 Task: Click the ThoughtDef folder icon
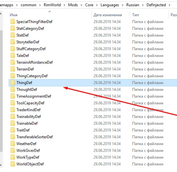pos(13,90)
